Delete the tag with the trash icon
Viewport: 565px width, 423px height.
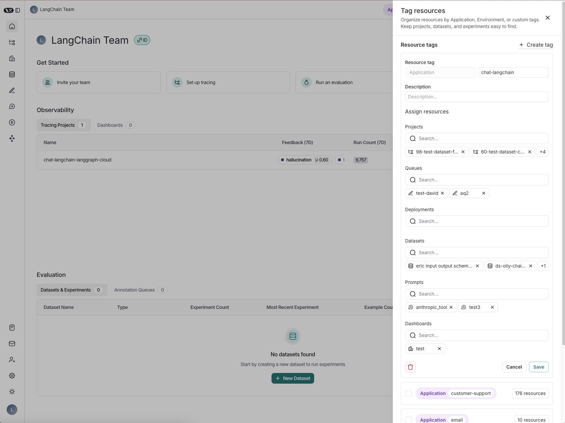[410, 367]
